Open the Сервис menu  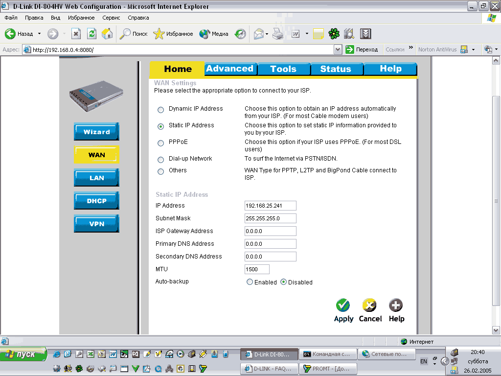tap(111, 18)
